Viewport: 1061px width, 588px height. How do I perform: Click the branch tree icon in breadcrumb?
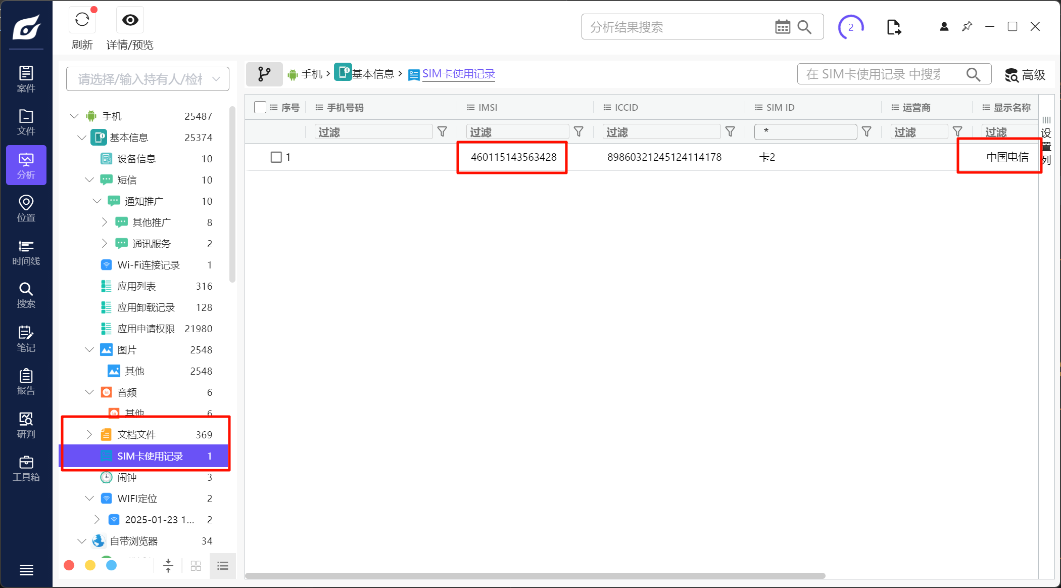(x=264, y=74)
